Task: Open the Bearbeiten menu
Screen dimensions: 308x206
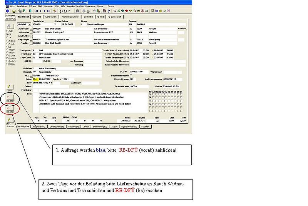Action: [x=22, y=6]
